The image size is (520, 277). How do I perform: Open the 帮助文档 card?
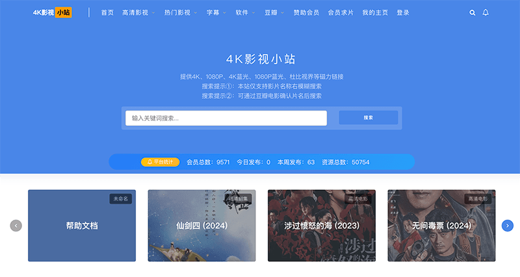point(82,226)
